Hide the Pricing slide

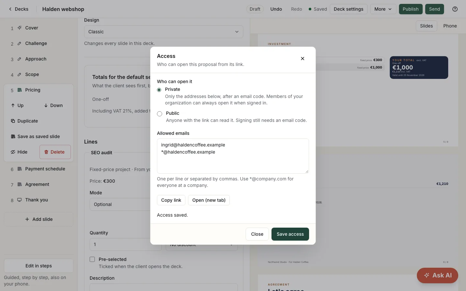click(x=19, y=152)
